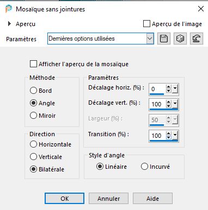Enable Aperçu de l'image checkbox
Viewport: 208px width, 210px height.
(146, 24)
